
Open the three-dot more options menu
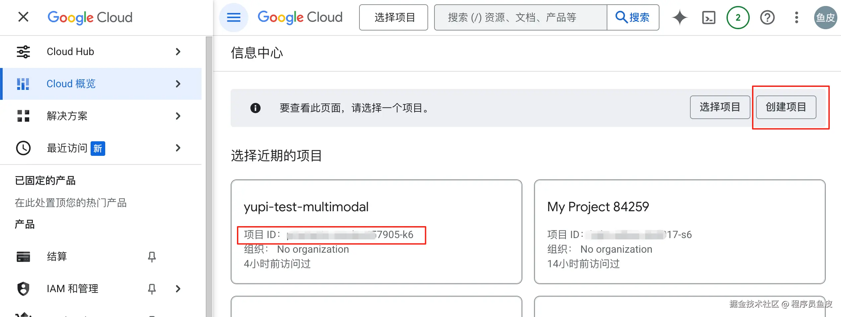pos(796,18)
